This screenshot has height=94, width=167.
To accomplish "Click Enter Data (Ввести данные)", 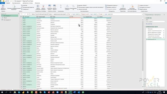I will [x=142, y=9].
